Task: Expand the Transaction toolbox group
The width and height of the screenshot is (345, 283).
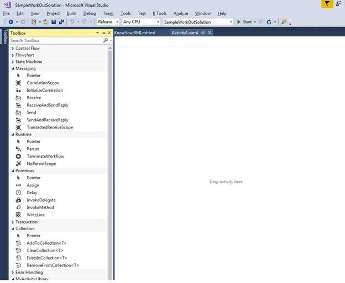Action: (x=13, y=222)
